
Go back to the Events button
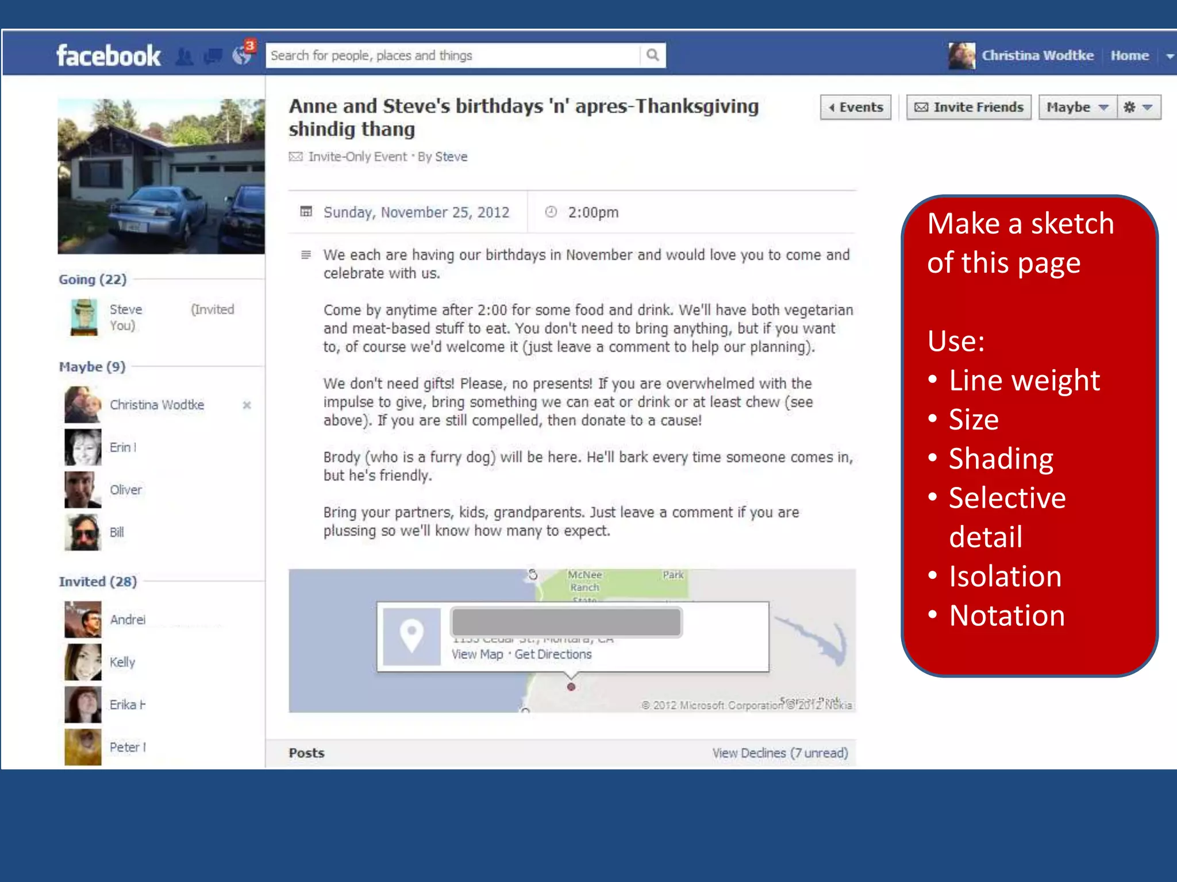tap(855, 107)
